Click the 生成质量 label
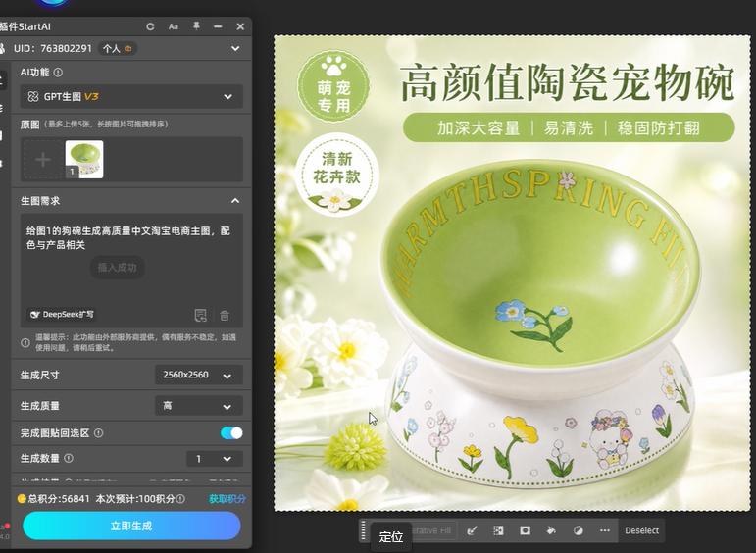 point(40,406)
